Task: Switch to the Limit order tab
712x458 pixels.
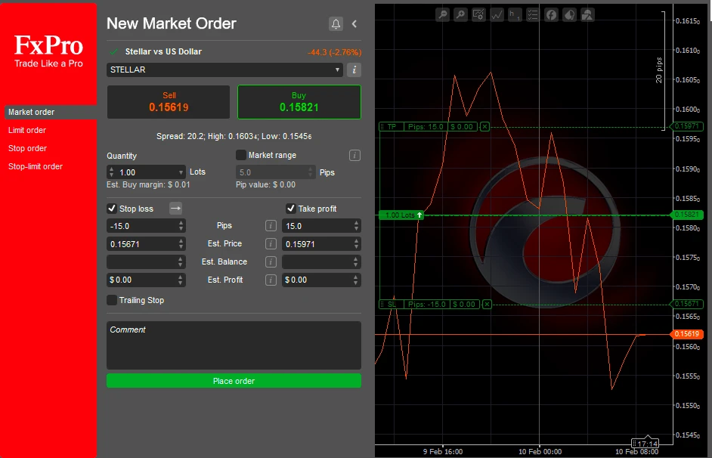Action: click(26, 129)
